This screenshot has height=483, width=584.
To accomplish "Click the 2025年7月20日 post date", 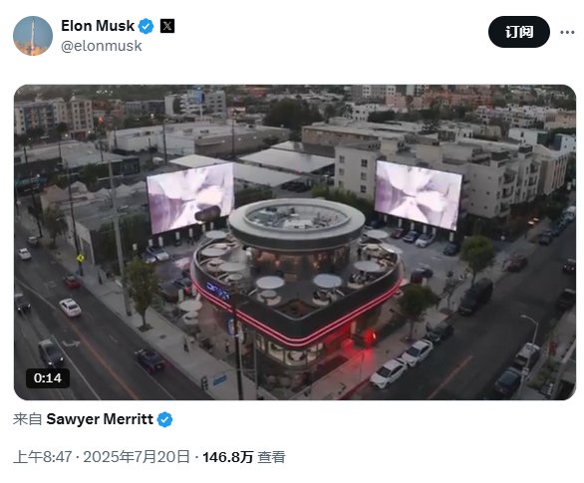I will click(137, 457).
